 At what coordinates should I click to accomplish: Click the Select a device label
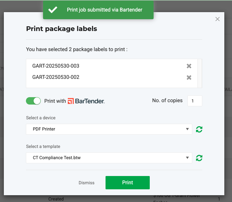tap(41, 118)
